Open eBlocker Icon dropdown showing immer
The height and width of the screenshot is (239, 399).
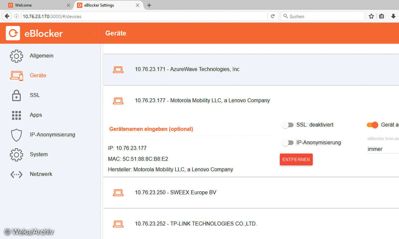pyautogui.click(x=383, y=149)
